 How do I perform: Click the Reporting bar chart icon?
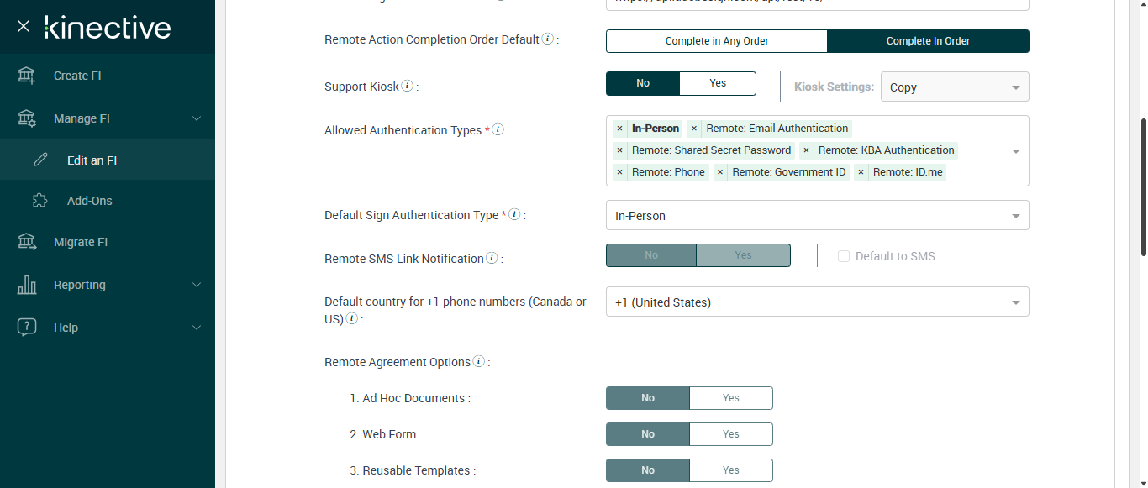(x=27, y=285)
